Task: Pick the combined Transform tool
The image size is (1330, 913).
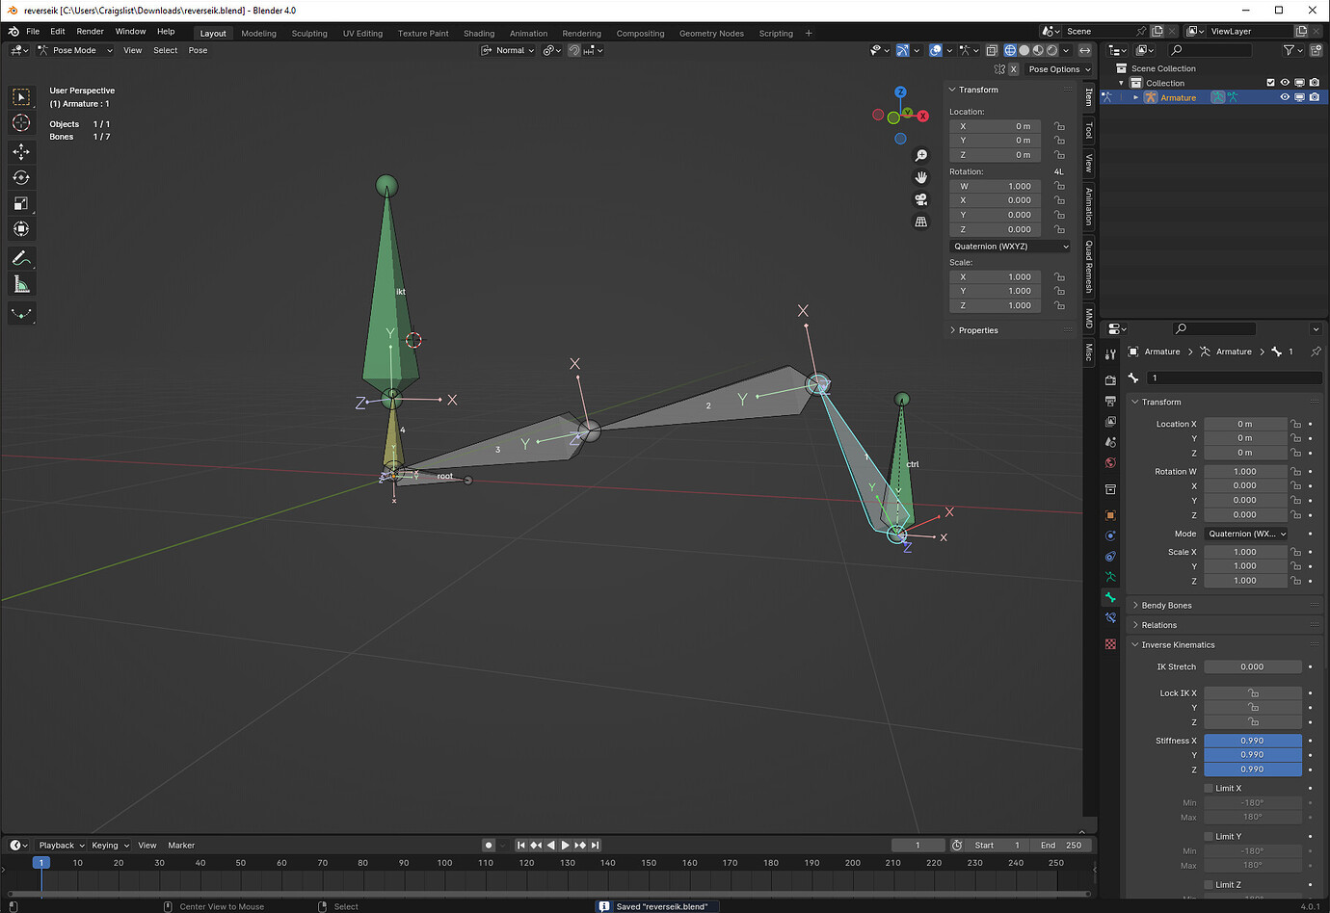Action: pyautogui.click(x=21, y=229)
